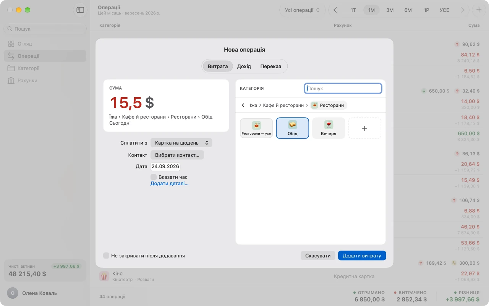489x306 pixels.
Task: Open the Огляд sidebar item
Action: point(45,44)
